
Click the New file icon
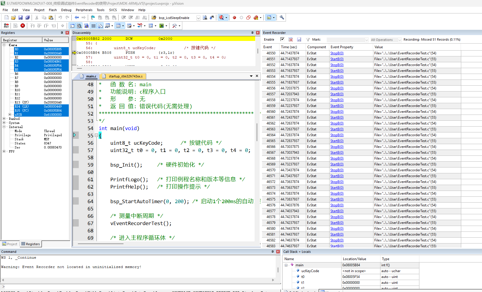click(6, 18)
